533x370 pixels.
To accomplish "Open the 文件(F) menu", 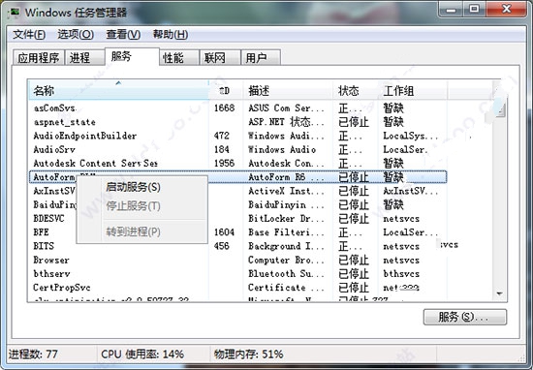I will (29, 34).
